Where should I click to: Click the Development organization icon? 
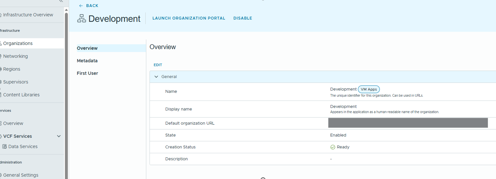pyautogui.click(x=82, y=19)
